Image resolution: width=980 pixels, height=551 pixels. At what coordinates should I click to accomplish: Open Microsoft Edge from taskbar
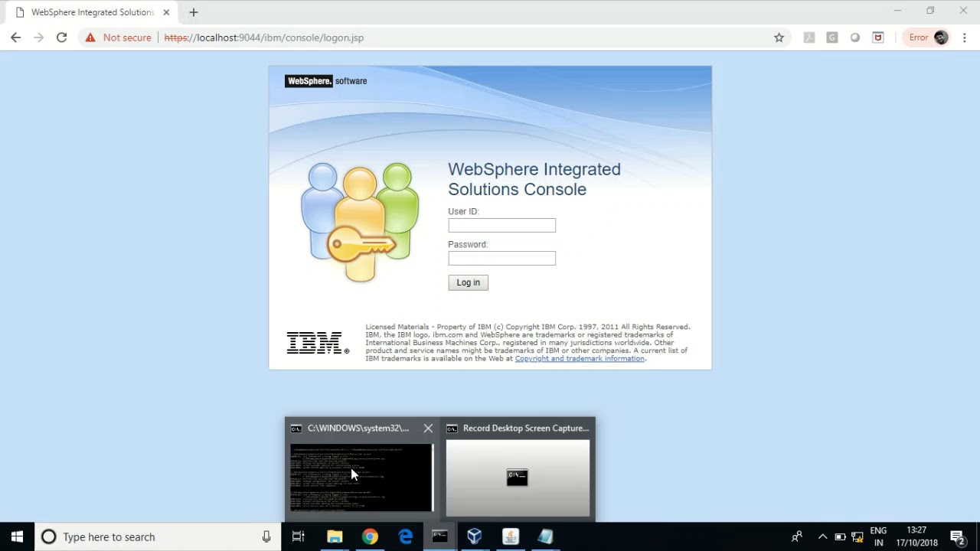point(405,536)
